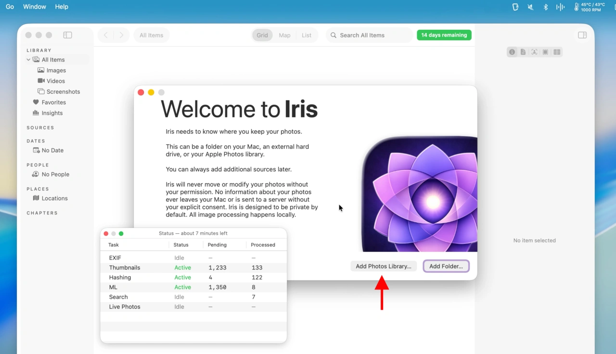Open the dashed-square region inspector icon

[545, 52]
